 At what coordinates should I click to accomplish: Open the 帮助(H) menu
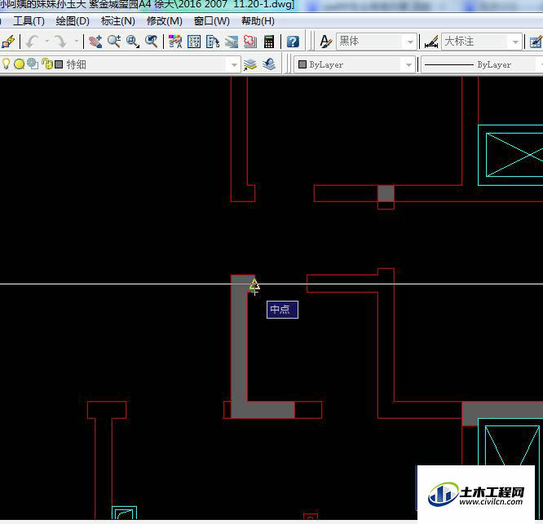(x=258, y=21)
